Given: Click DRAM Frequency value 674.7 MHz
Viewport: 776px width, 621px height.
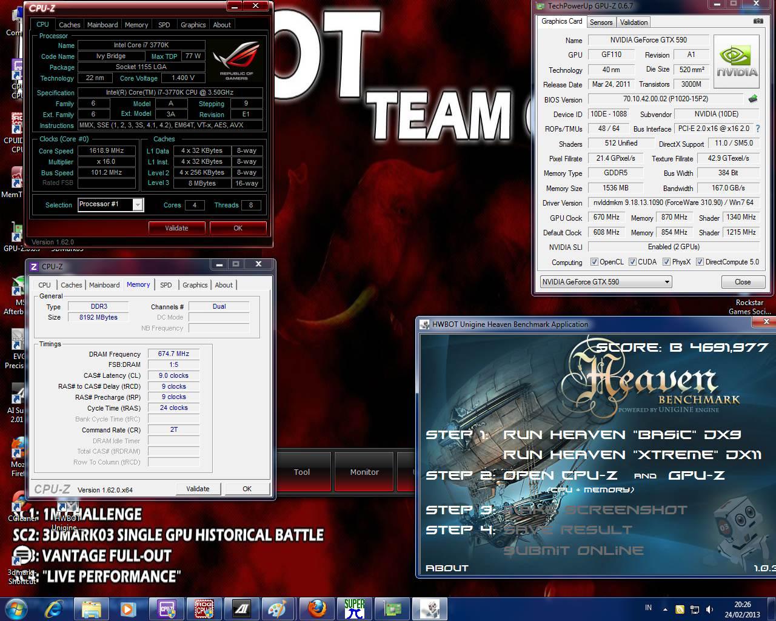Looking at the screenshot, I should (x=173, y=354).
